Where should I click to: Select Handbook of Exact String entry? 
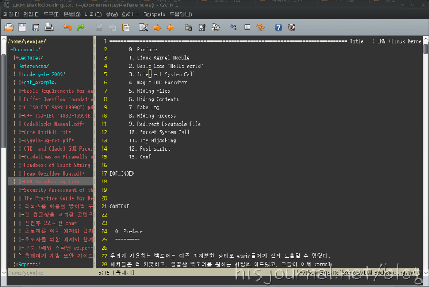click(x=56, y=165)
